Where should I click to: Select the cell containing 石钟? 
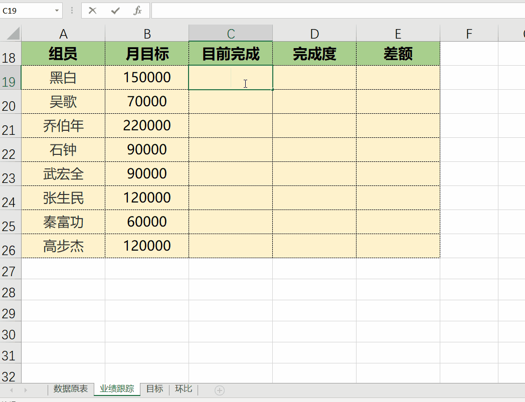(x=63, y=150)
